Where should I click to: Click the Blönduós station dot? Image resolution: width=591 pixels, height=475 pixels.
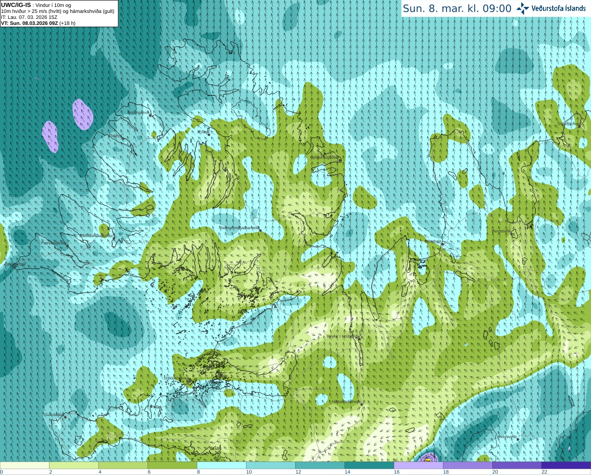point(442,244)
